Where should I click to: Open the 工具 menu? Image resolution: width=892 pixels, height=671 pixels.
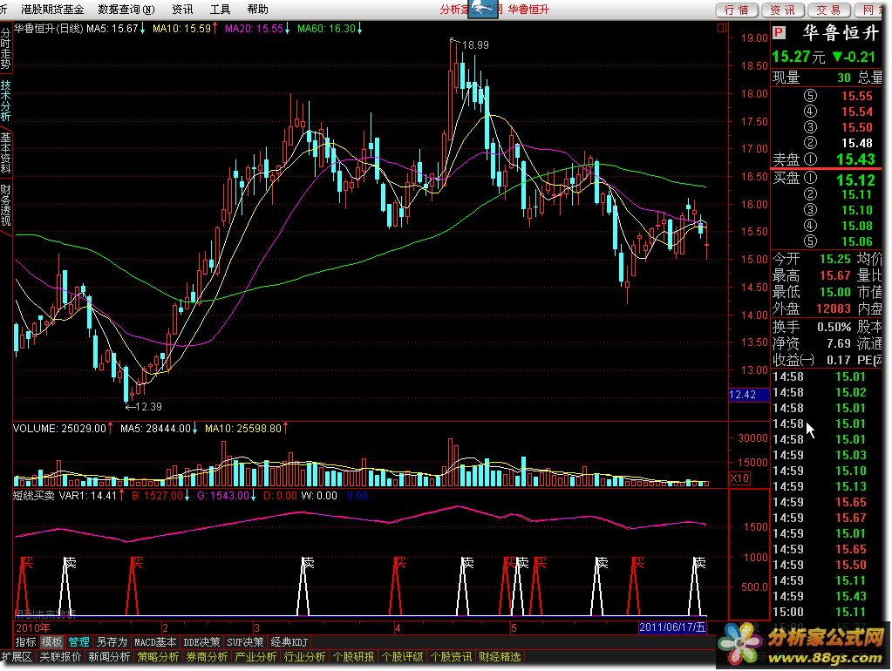(220, 9)
